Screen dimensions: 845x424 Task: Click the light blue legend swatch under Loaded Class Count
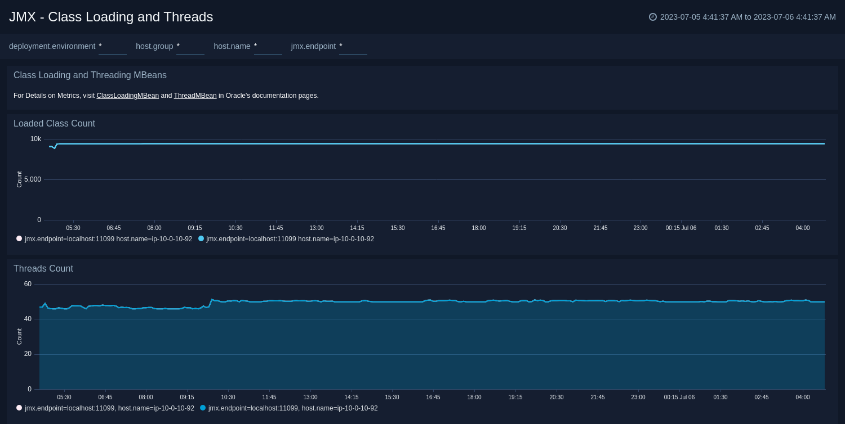point(201,238)
